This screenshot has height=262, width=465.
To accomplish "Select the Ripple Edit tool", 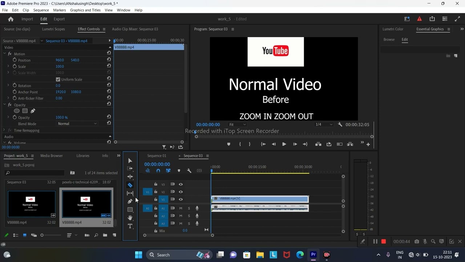I will [x=130, y=177].
